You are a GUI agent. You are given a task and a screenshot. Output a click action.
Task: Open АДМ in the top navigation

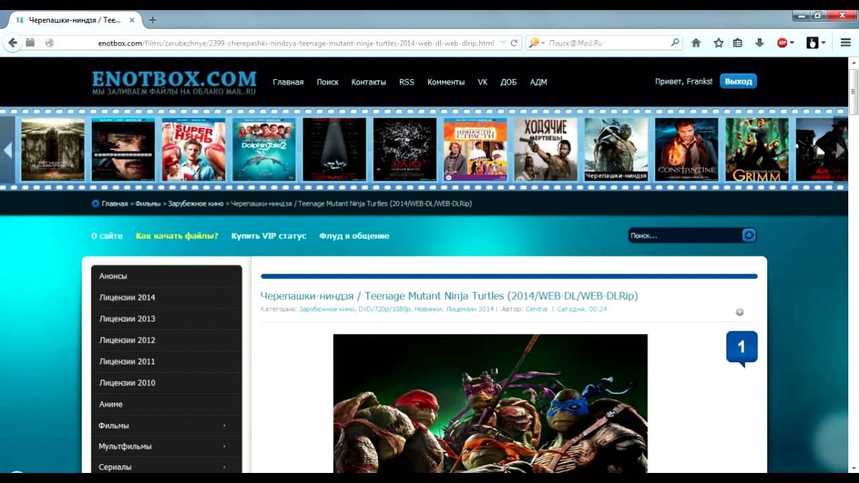pos(538,82)
